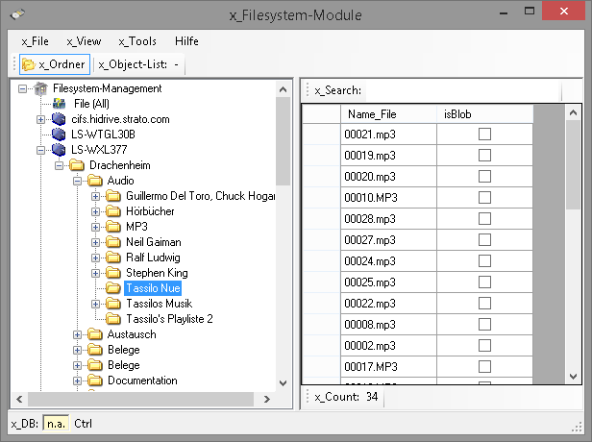The height and width of the screenshot is (442, 592).
Task: Click the tree scroll-down arrow
Action: (283, 383)
